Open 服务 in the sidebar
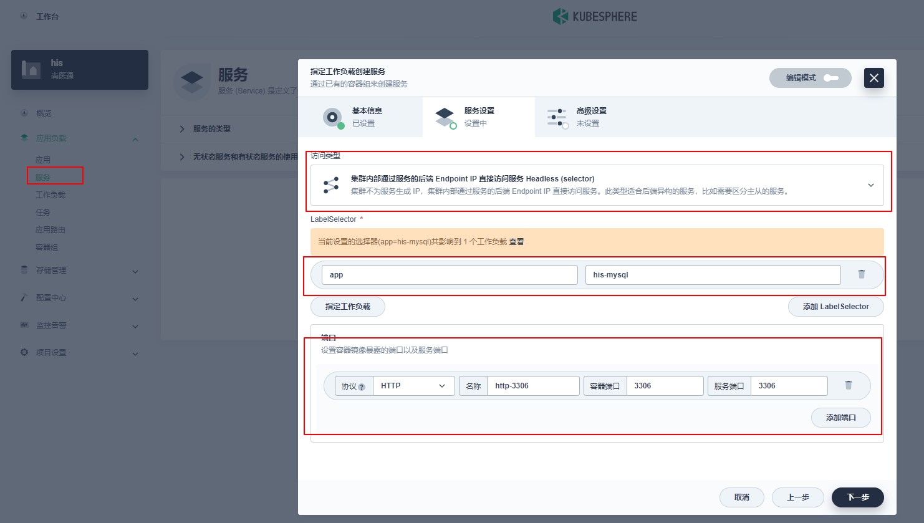Screen dimensions: 924x523 [x=43, y=178]
